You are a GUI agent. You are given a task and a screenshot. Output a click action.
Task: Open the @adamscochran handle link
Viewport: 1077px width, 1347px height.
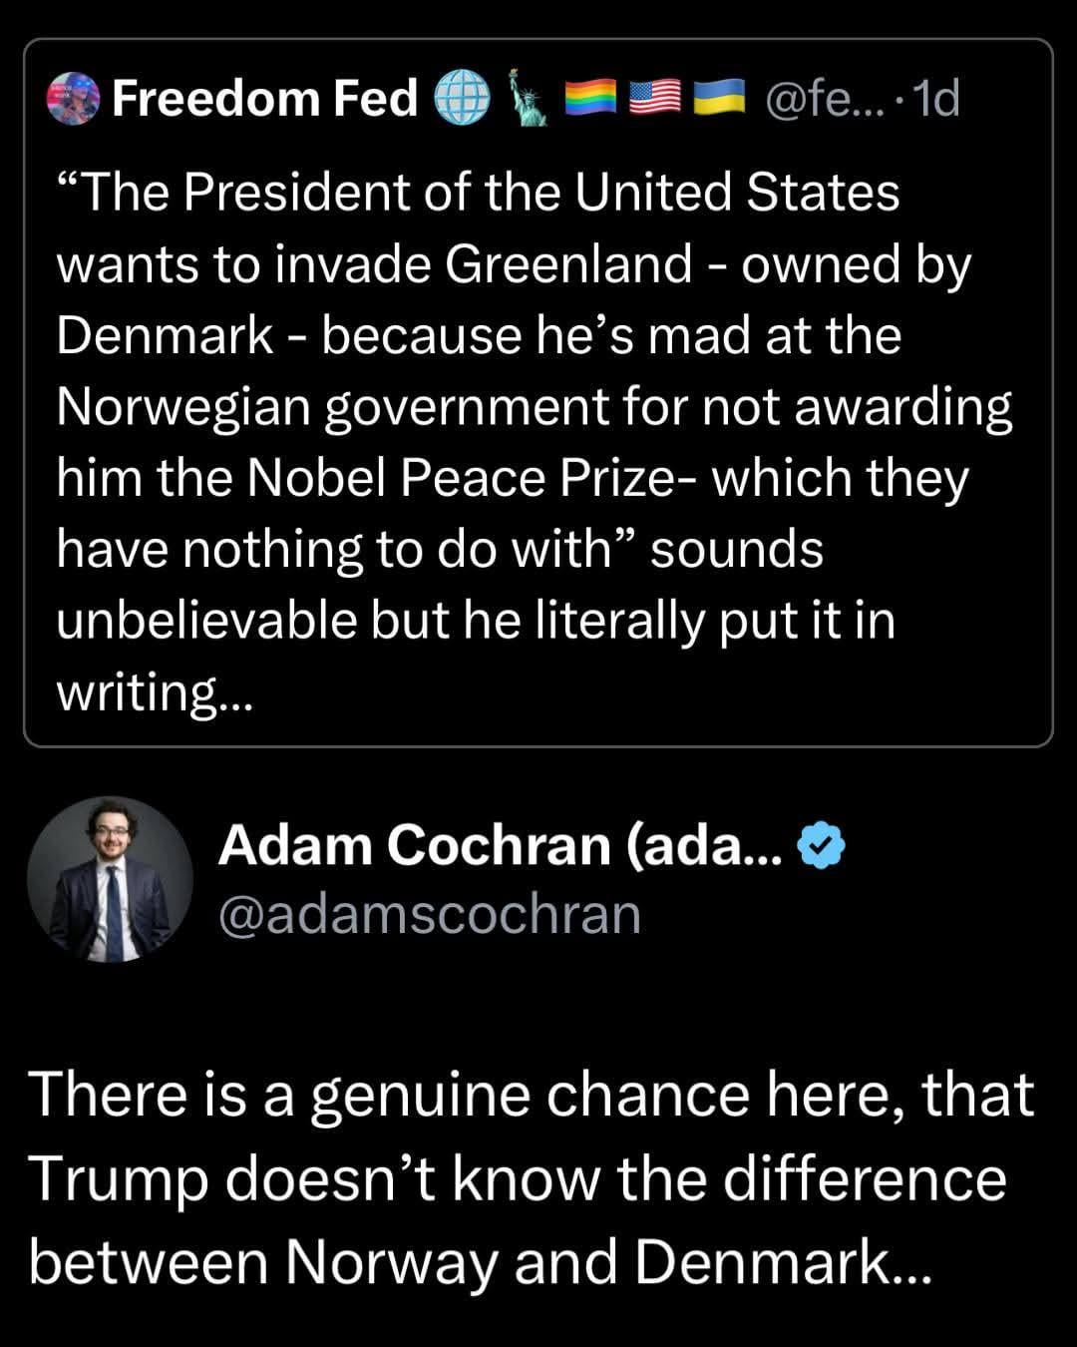point(429,914)
